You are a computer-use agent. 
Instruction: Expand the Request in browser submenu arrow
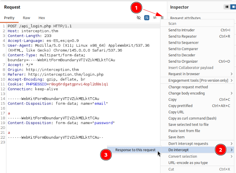click(x=231, y=74)
